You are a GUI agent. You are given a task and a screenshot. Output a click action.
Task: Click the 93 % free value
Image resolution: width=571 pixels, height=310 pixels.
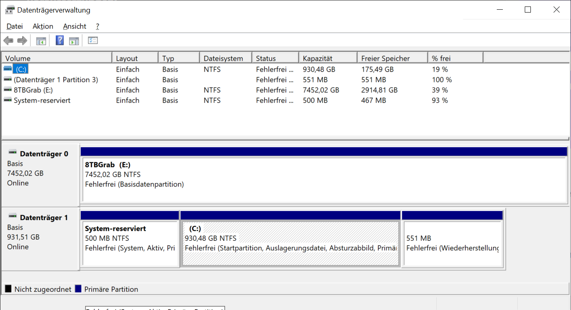440,100
